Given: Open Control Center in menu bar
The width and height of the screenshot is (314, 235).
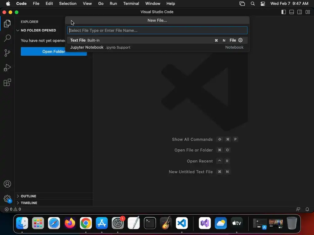Looking at the screenshot, I should (263, 4).
